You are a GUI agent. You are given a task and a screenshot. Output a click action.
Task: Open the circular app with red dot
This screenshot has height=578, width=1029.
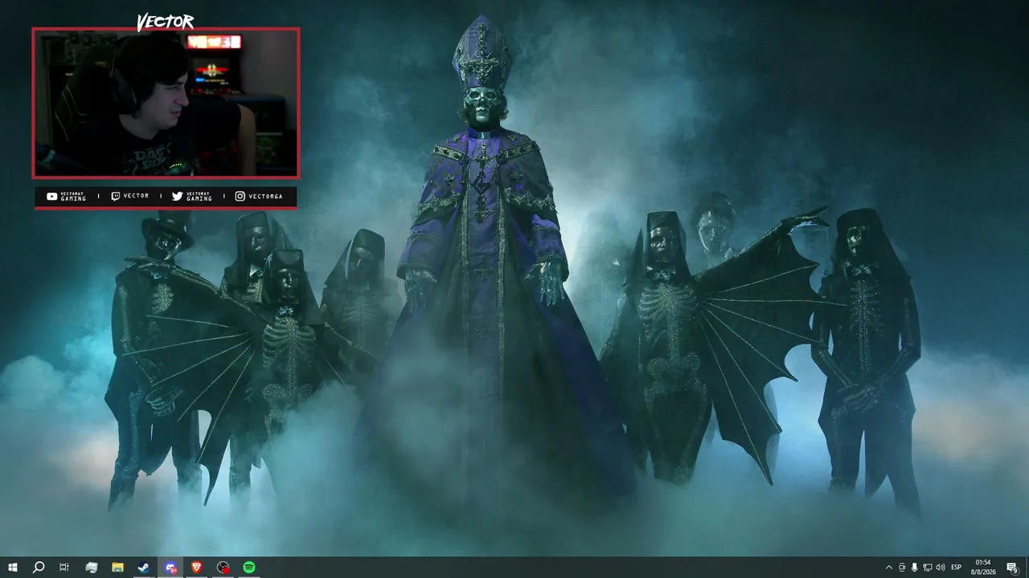coord(223,568)
